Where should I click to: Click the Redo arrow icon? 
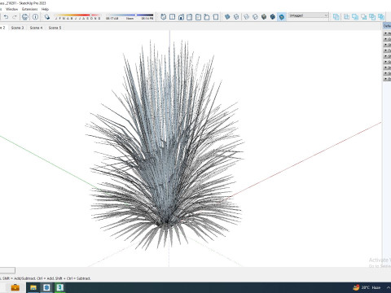(15, 17)
